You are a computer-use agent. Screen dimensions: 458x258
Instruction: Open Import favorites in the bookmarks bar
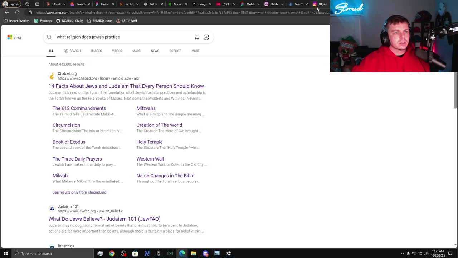(x=16, y=21)
